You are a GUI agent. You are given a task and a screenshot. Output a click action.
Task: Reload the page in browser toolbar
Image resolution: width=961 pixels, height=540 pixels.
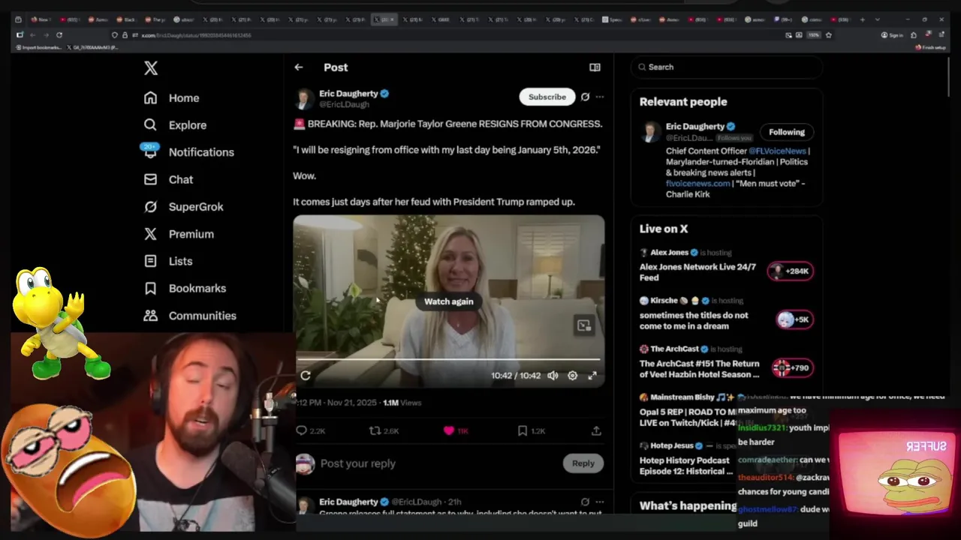click(59, 34)
